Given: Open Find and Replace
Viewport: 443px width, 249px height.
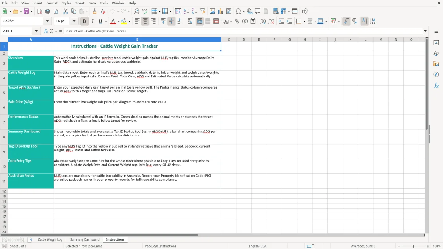Looking at the screenshot, I should pyautogui.click(x=137, y=11).
